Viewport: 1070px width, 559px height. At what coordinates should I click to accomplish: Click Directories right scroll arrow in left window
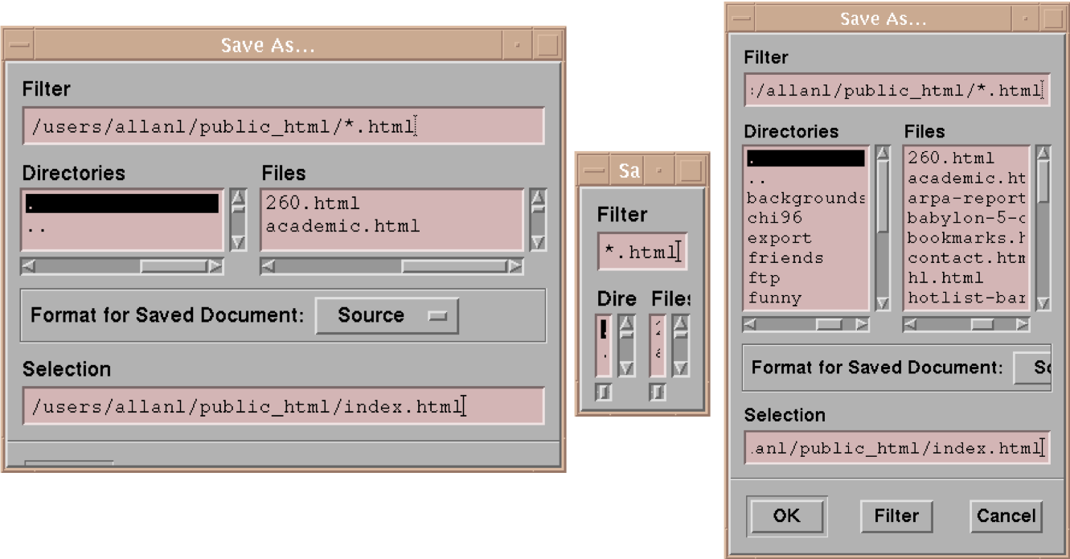click(x=215, y=266)
